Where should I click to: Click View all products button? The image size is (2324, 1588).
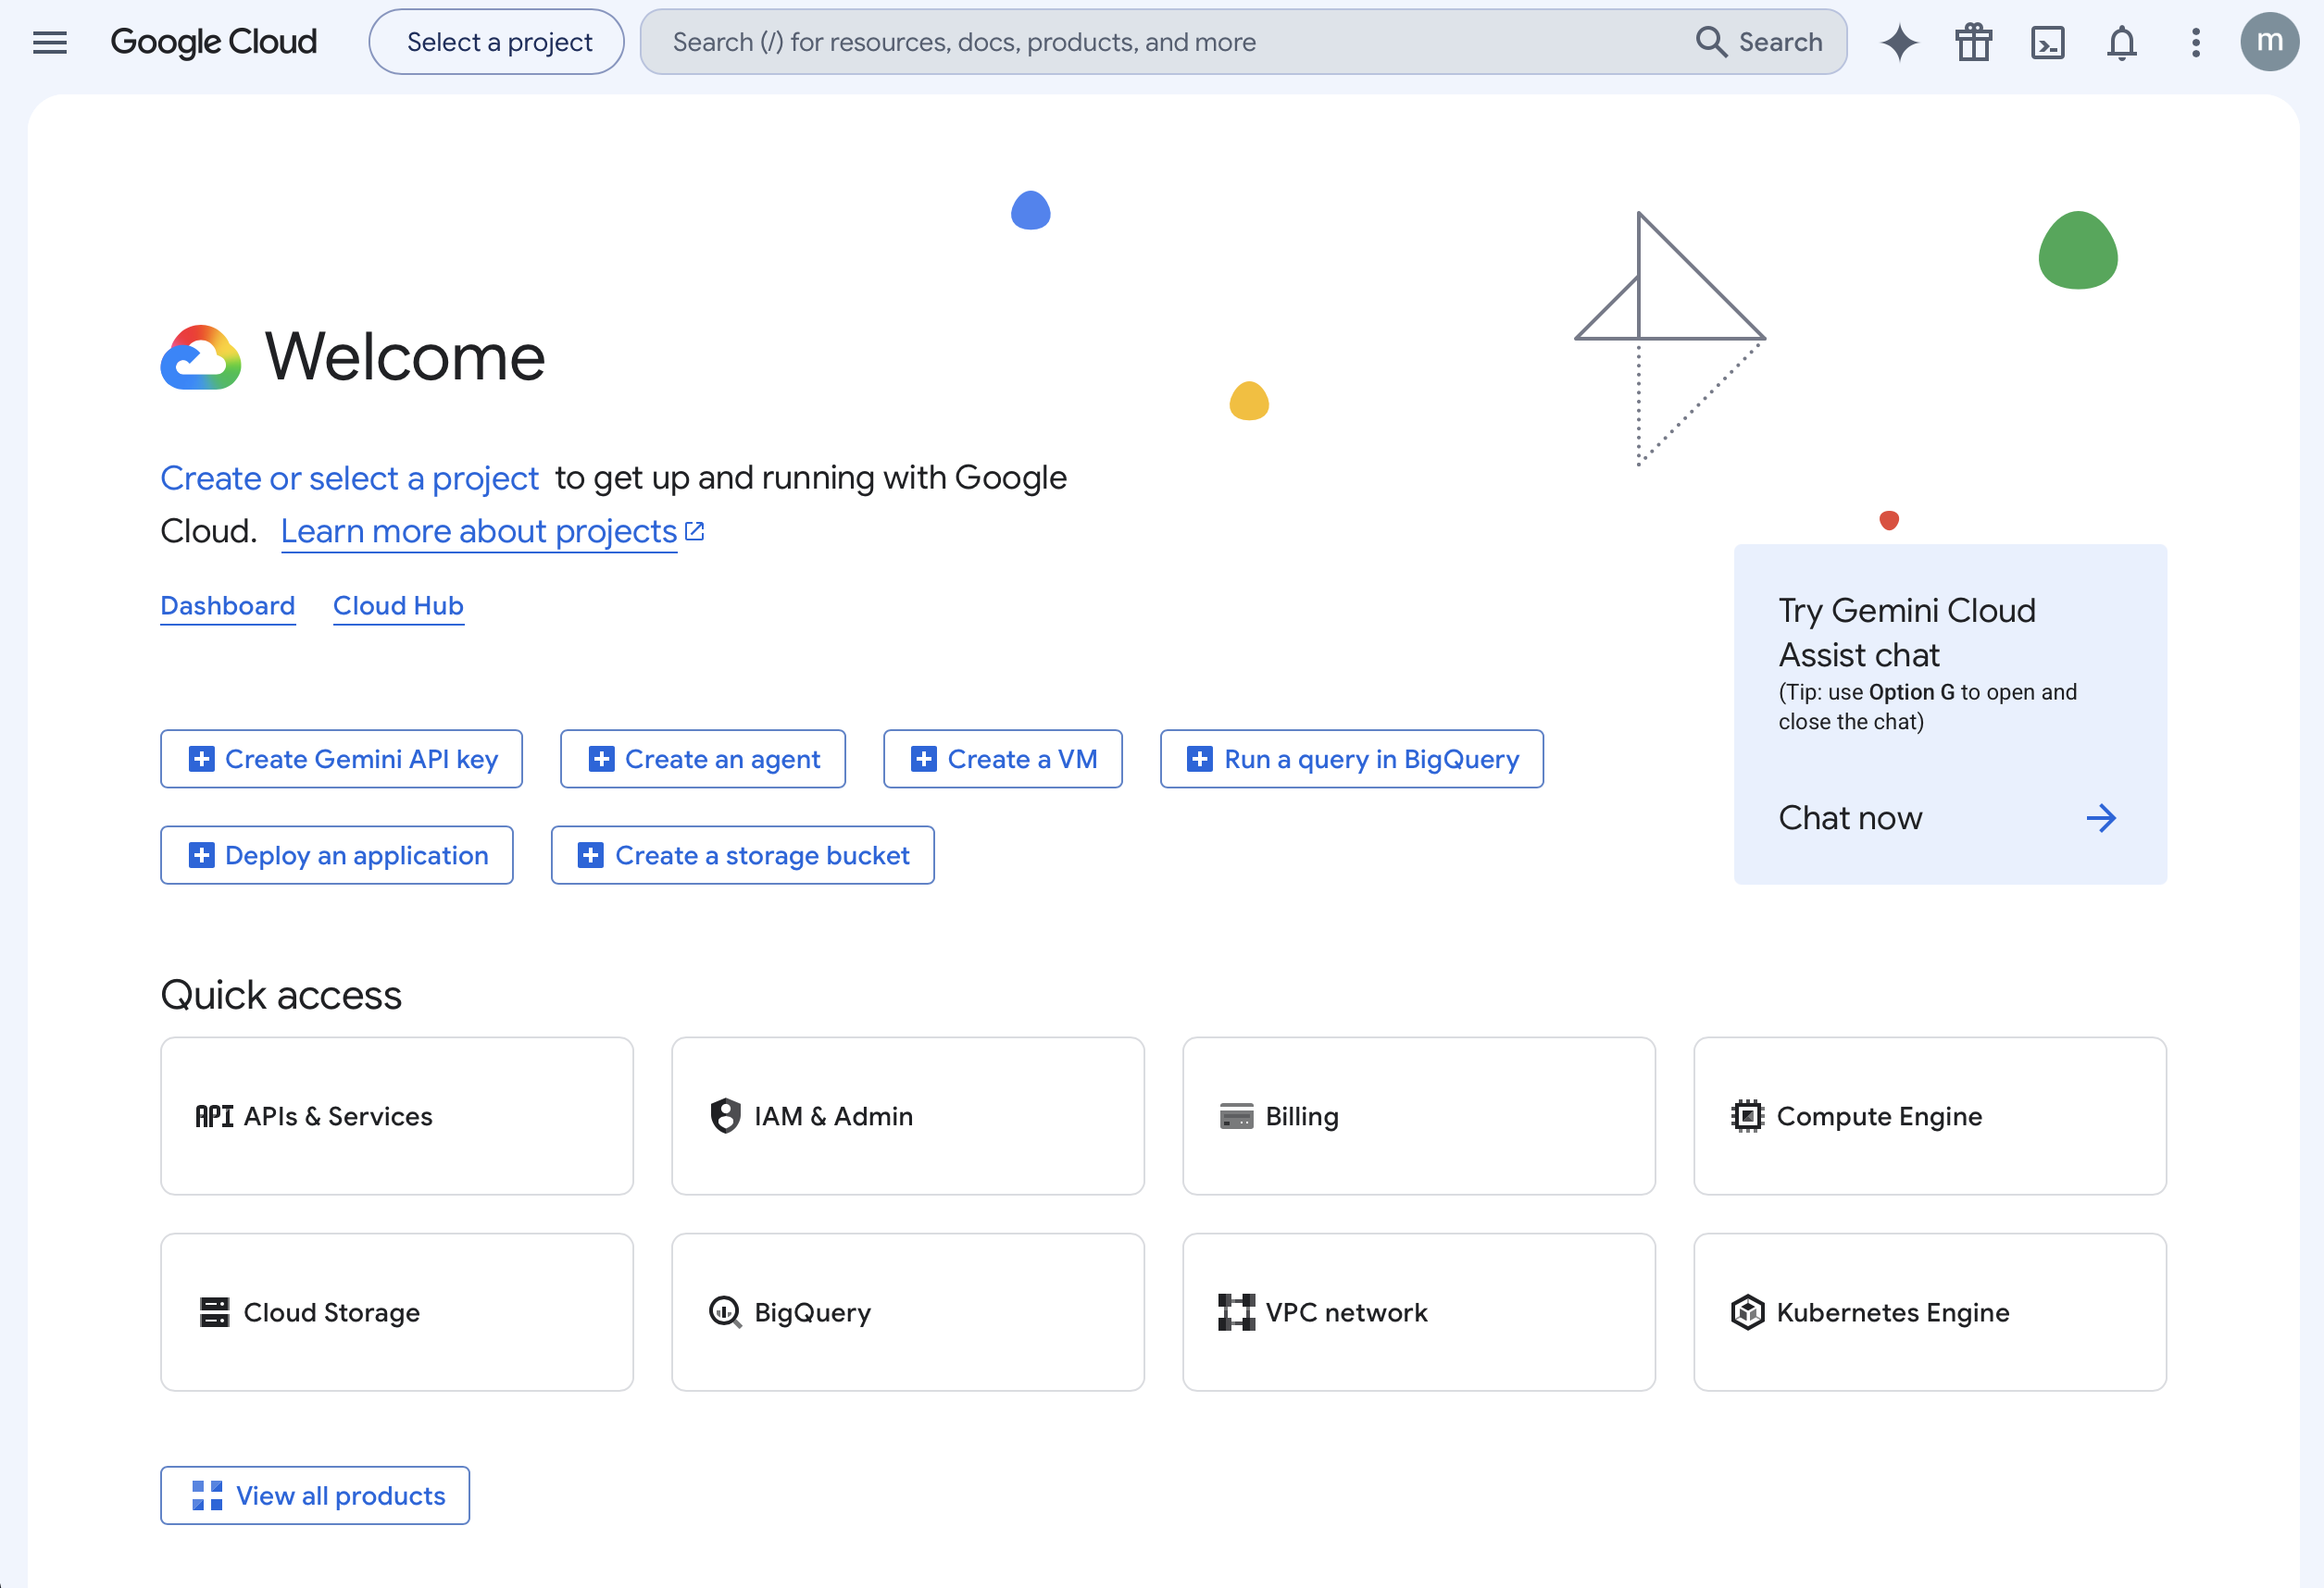point(315,1495)
